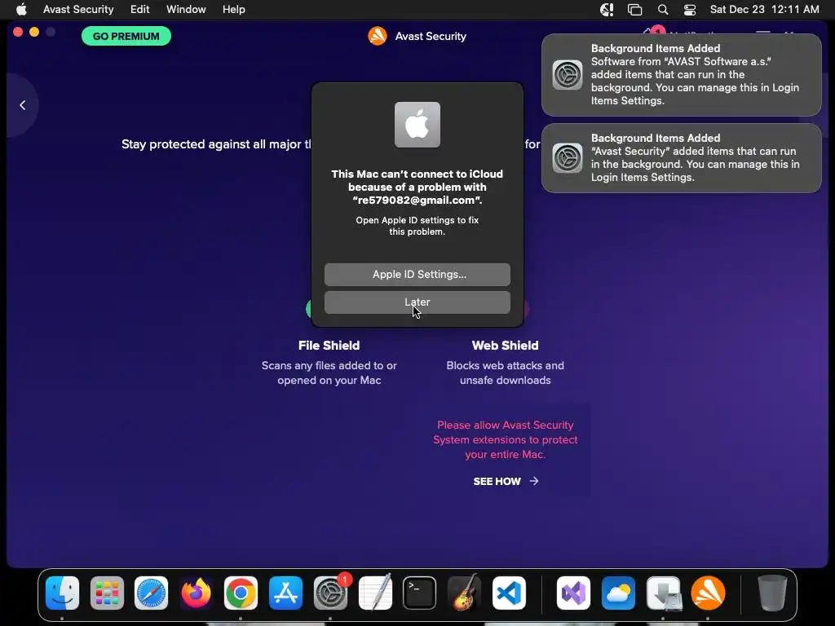835x626 pixels.
Task: Dismiss the iCloud dialog with Later
Action: click(x=417, y=302)
